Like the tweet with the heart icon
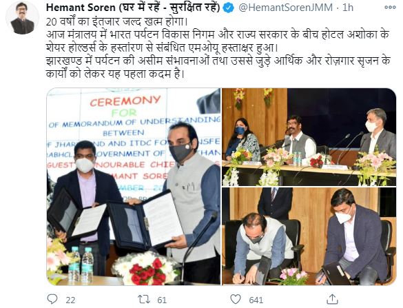Screen dimensions: 403x308 tap(236, 300)
